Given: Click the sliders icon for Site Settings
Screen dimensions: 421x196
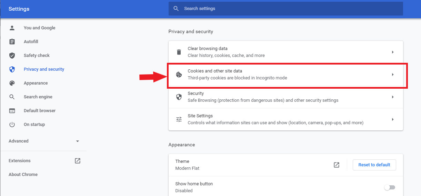Looking at the screenshot, I should 179,119.
